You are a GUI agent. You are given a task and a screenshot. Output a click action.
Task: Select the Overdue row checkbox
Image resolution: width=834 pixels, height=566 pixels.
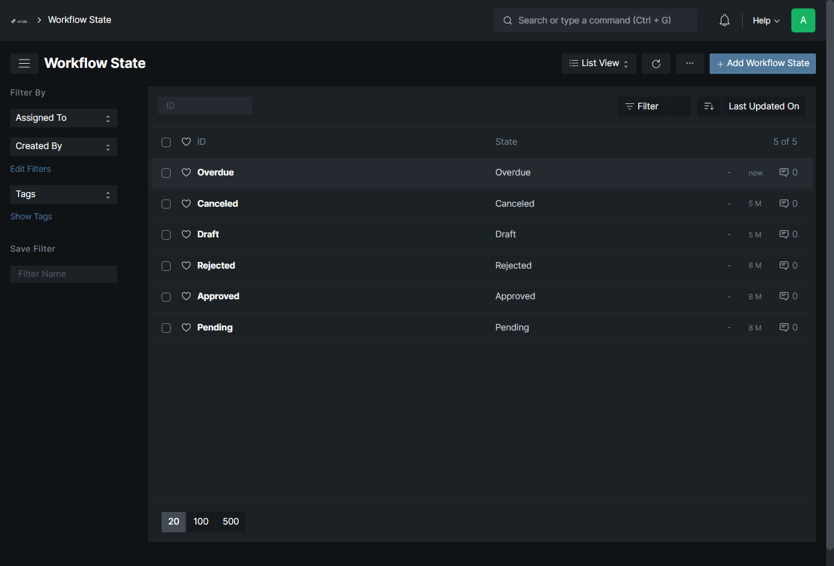click(166, 173)
